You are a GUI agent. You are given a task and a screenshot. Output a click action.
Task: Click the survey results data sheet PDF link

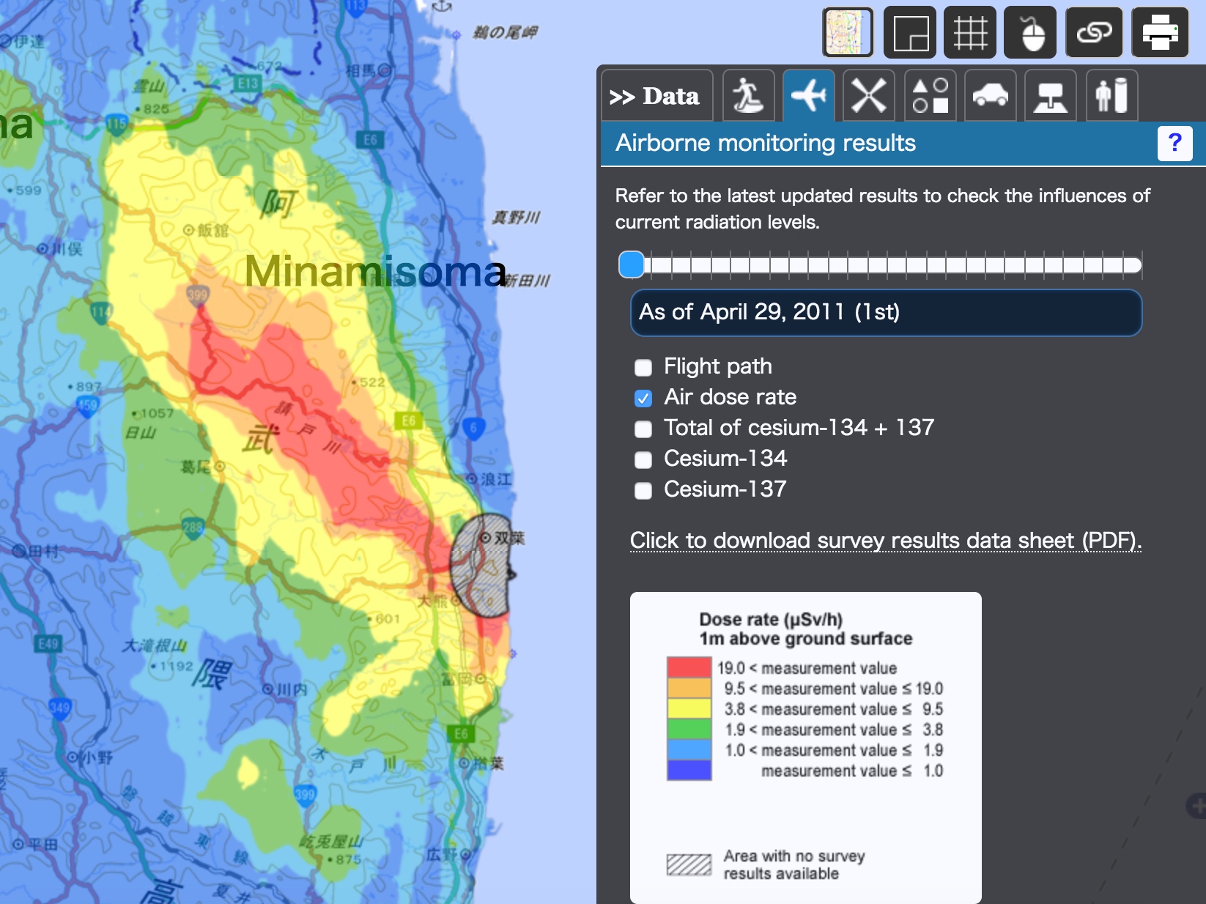[x=885, y=541]
